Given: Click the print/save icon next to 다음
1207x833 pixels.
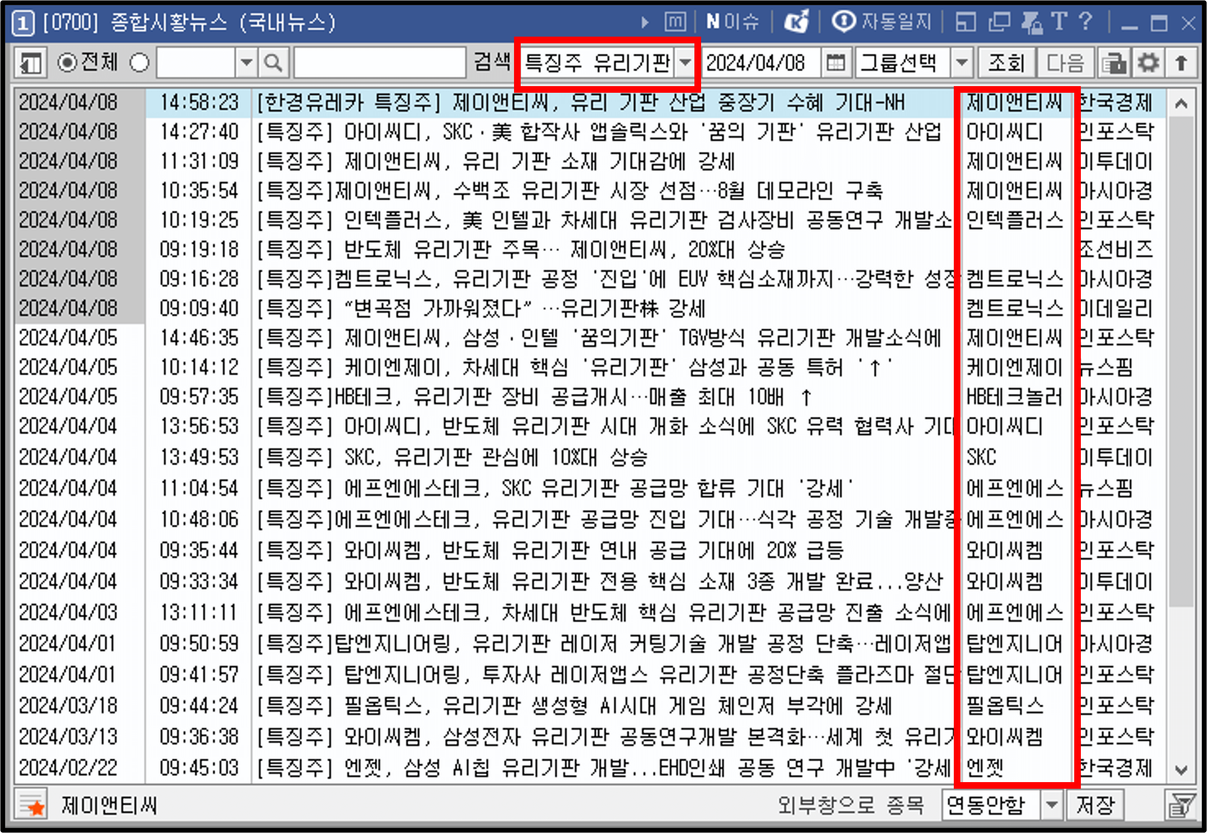Looking at the screenshot, I should pyautogui.click(x=1114, y=63).
